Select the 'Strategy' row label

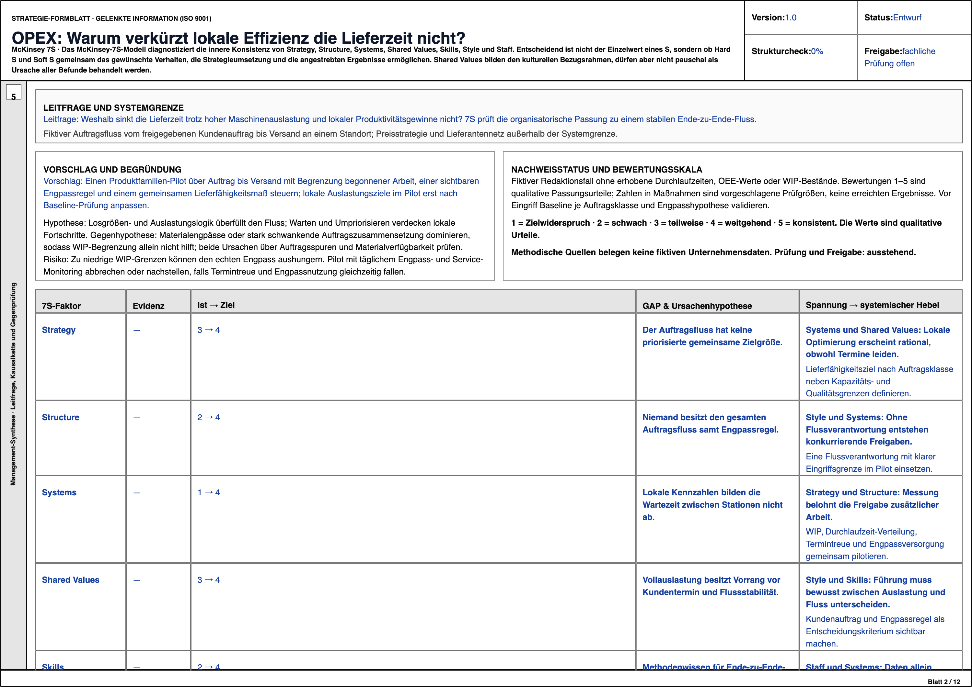coord(58,330)
